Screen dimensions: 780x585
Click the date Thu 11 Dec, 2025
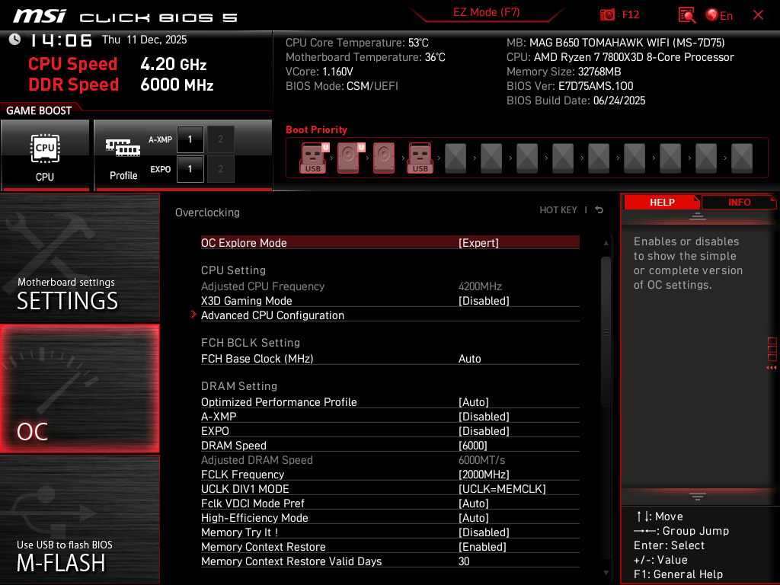(144, 40)
